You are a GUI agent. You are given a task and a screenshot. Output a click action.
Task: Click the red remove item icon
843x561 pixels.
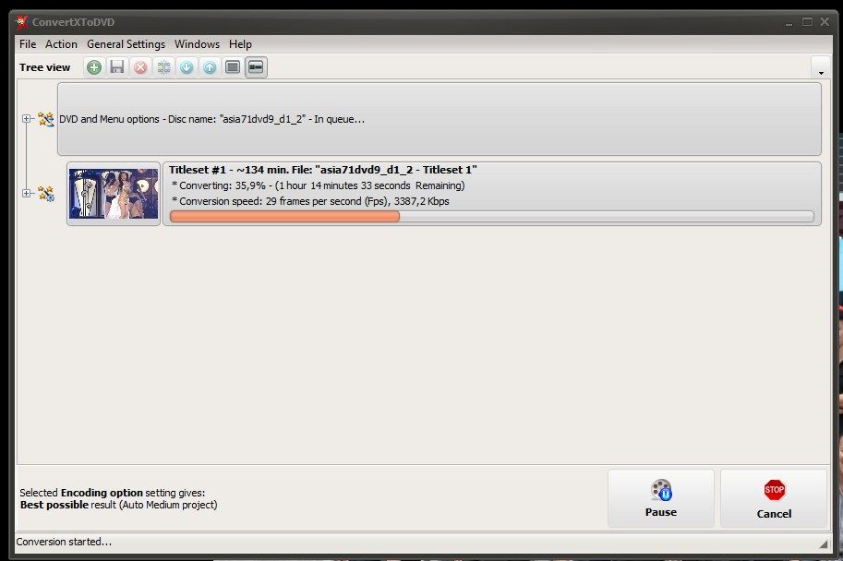pos(140,67)
